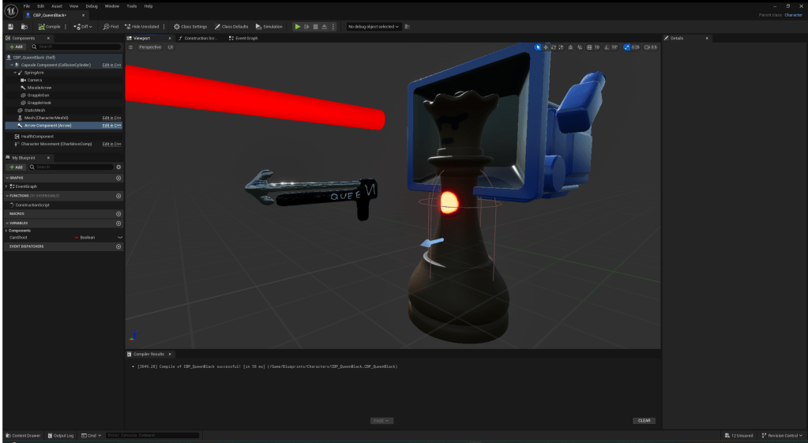Add a new variable with plus icon
Screen dimensions: 808x443
point(118,223)
